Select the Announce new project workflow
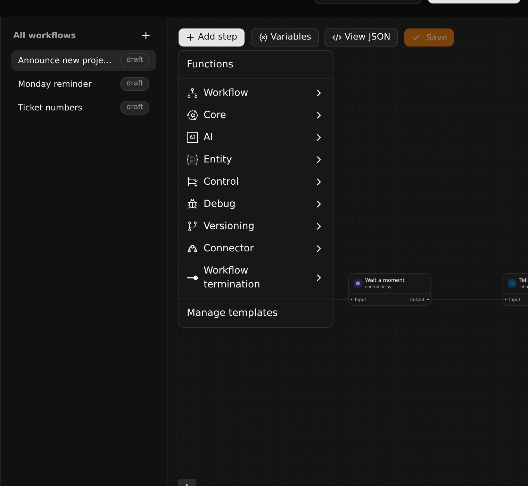Viewport: 528px width, 486px height. pyautogui.click(x=84, y=60)
